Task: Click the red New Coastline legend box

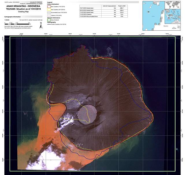Action: pos(49,7)
